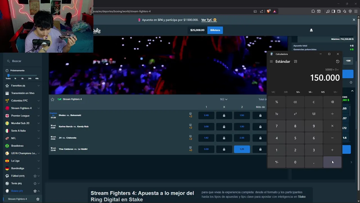The image size is (360, 203).
Task: Open the Stake user profile icon
Action: tap(311, 30)
